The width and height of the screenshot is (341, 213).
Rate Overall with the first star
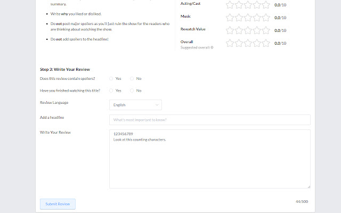(230, 43)
